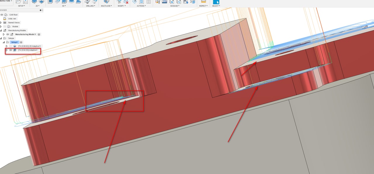
Task: Open the MANAGE menu dropdown
Action: pos(175,6)
